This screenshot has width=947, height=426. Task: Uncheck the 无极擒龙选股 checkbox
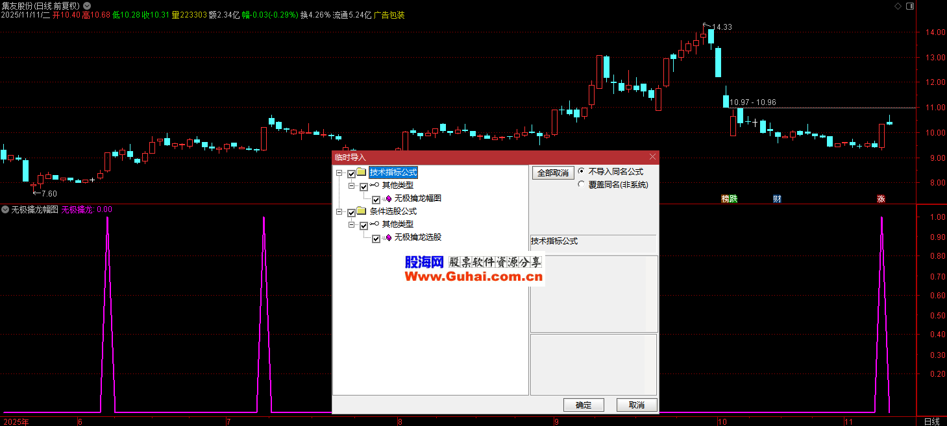(x=376, y=239)
